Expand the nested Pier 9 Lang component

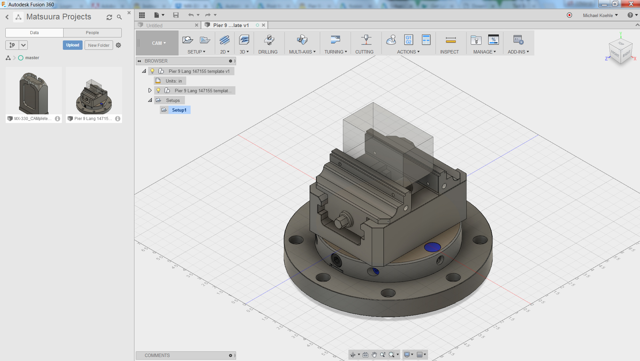(150, 91)
